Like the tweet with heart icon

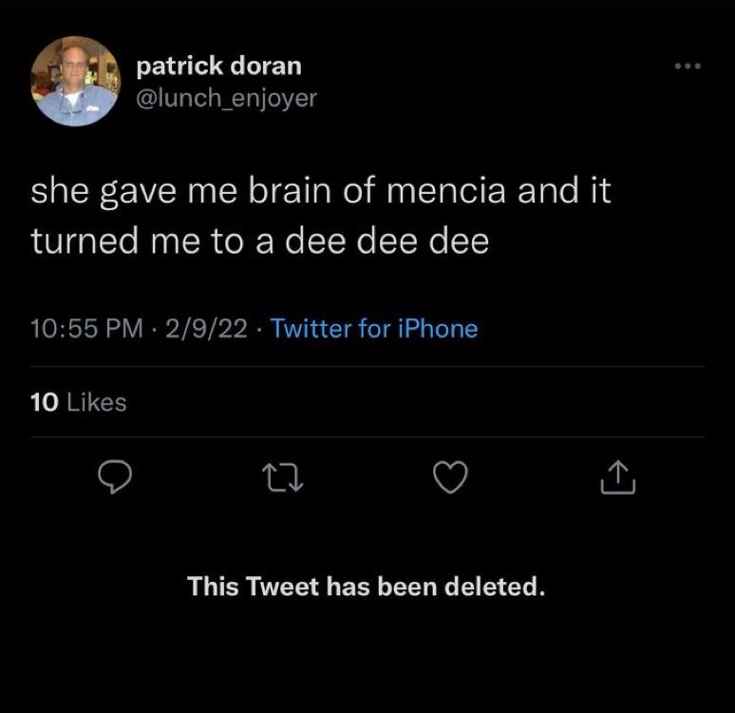click(450, 477)
